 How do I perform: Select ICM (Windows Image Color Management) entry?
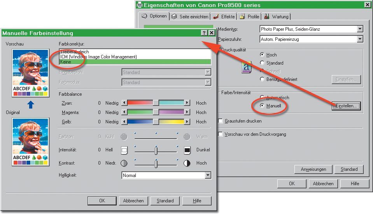[135, 57]
